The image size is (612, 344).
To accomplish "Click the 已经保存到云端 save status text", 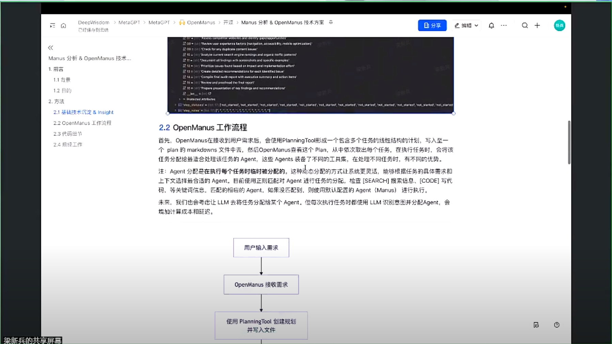I will [x=93, y=30].
